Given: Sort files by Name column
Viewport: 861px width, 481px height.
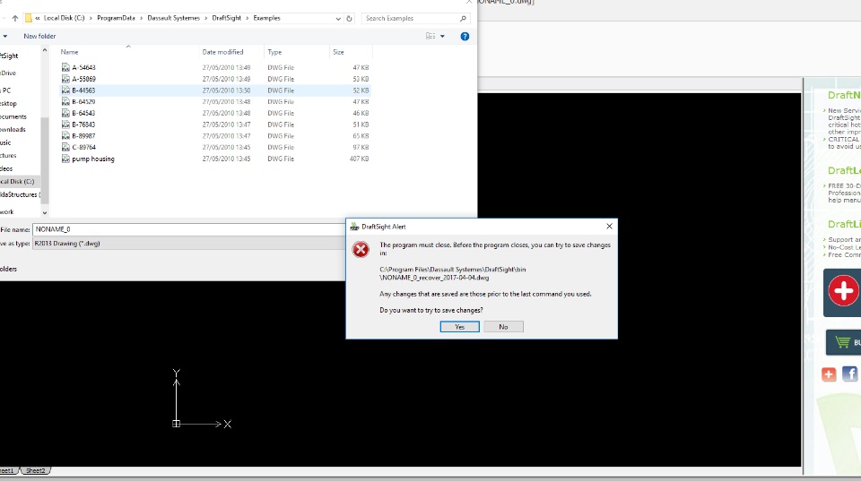Looking at the screenshot, I should 69,52.
